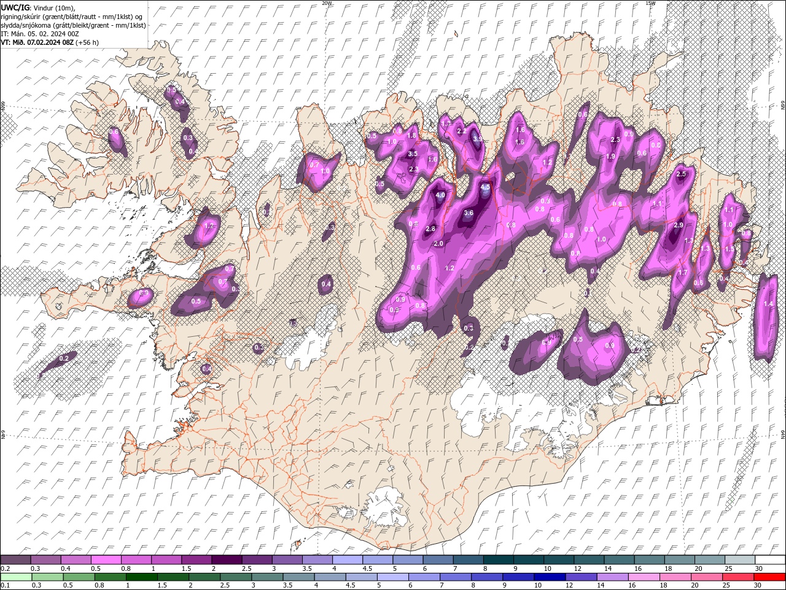Click the "20W" longitude label
This screenshot has height=590, width=786.
pos(327,3)
